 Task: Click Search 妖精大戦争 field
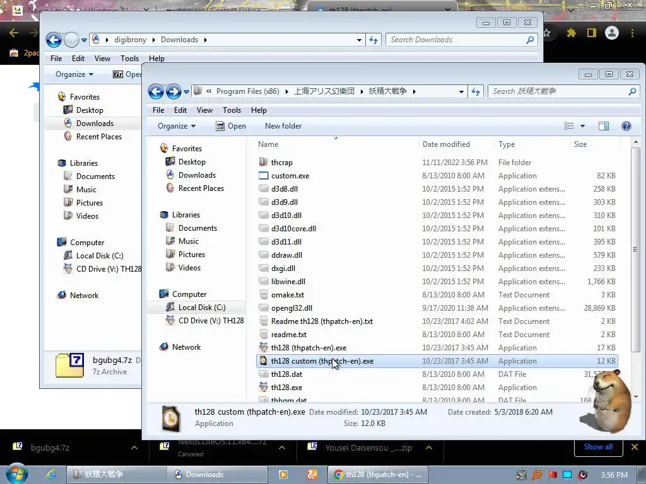tap(558, 91)
